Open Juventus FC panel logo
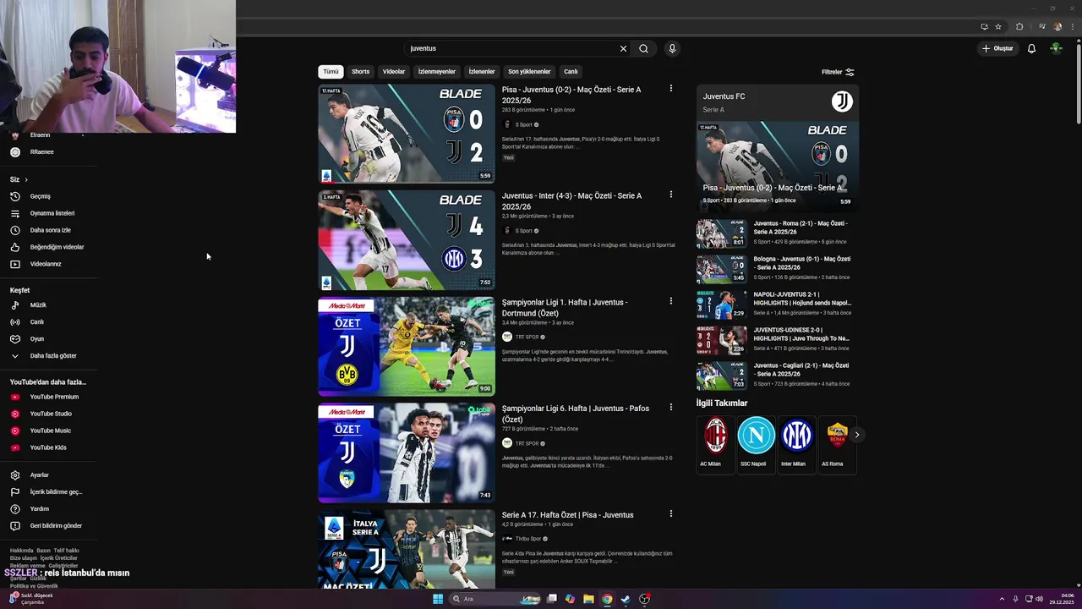The width and height of the screenshot is (1082, 609). pyautogui.click(x=842, y=101)
